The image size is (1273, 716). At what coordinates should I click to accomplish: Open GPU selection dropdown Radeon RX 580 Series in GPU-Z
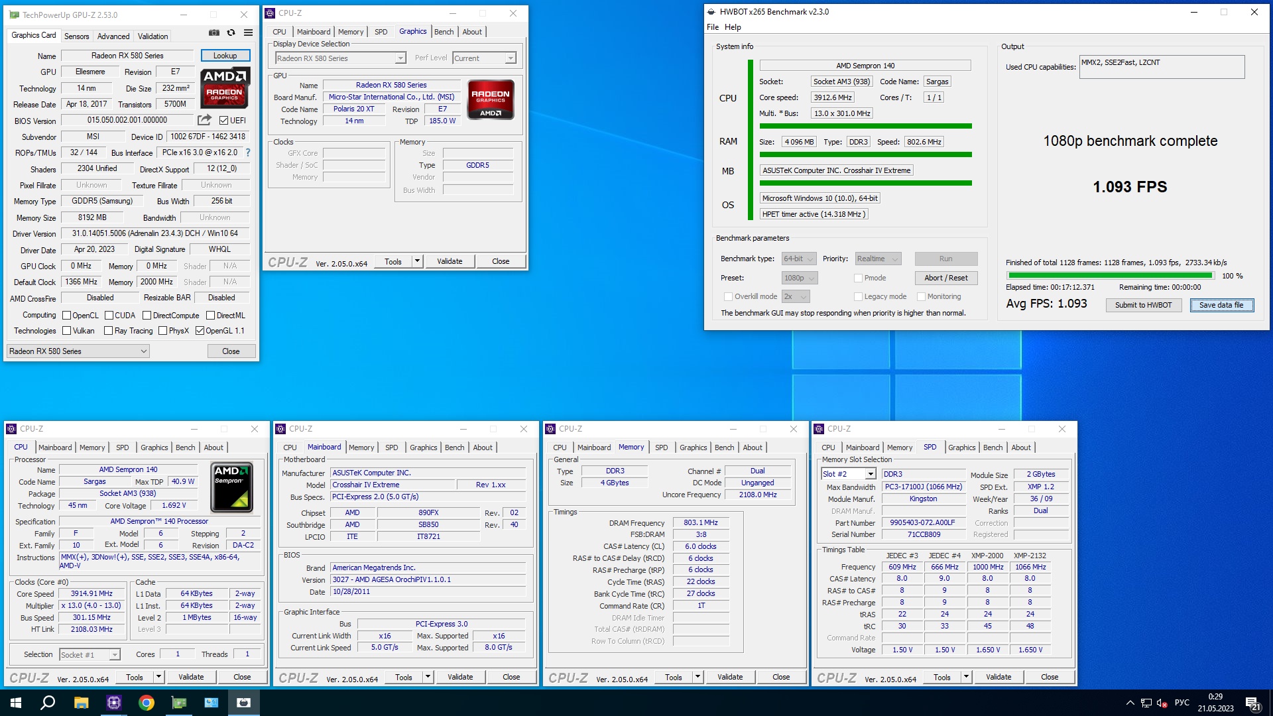[78, 351]
